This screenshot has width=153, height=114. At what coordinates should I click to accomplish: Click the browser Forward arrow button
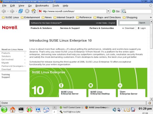point(12,11)
